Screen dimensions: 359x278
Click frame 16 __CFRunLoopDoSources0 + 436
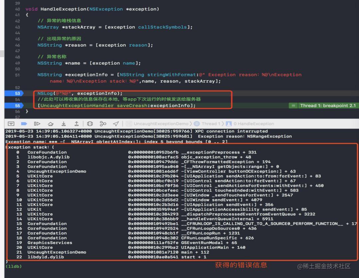point(137,228)
